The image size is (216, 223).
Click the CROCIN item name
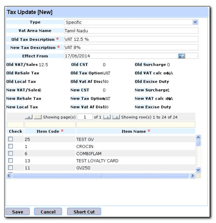coord(85,146)
